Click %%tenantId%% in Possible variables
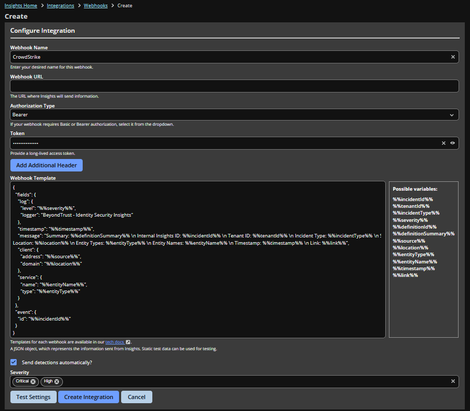 pos(411,206)
